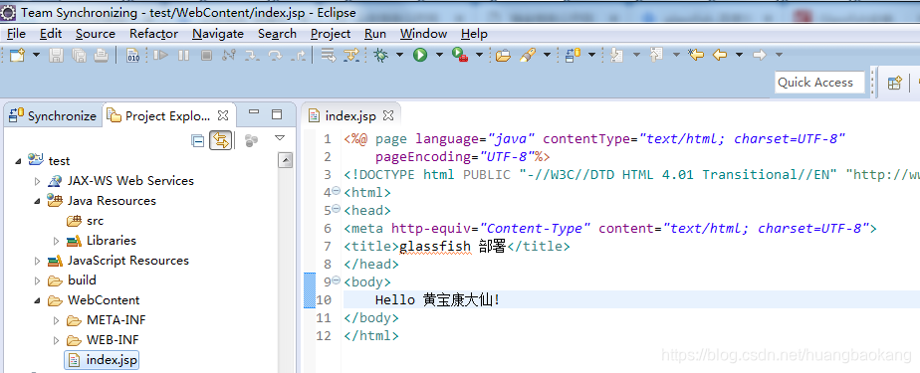Open the Back history dropdown arrow
This screenshot has width=920, height=373.
[x=739, y=55]
